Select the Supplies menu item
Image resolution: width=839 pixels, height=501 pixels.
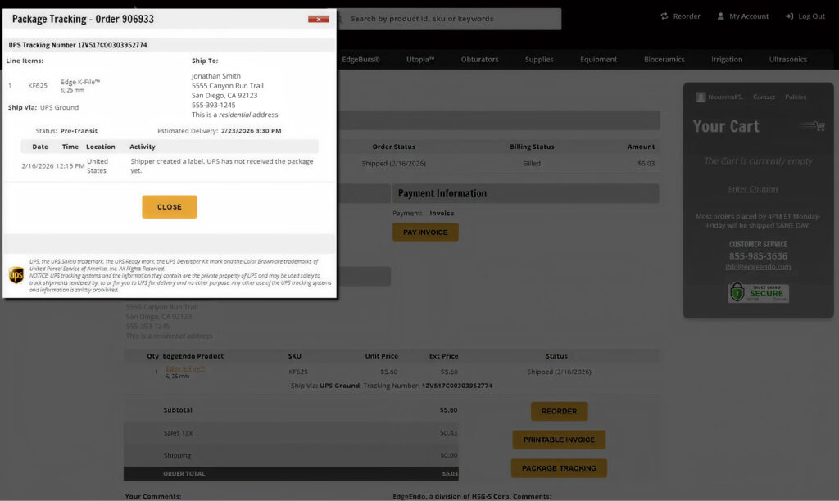[539, 59]
